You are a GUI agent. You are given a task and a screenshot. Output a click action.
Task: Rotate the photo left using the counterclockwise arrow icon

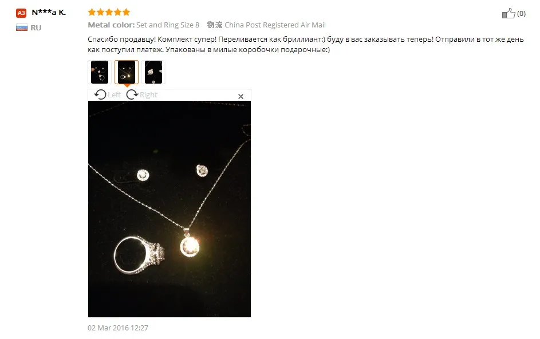[x=100, y=94]
